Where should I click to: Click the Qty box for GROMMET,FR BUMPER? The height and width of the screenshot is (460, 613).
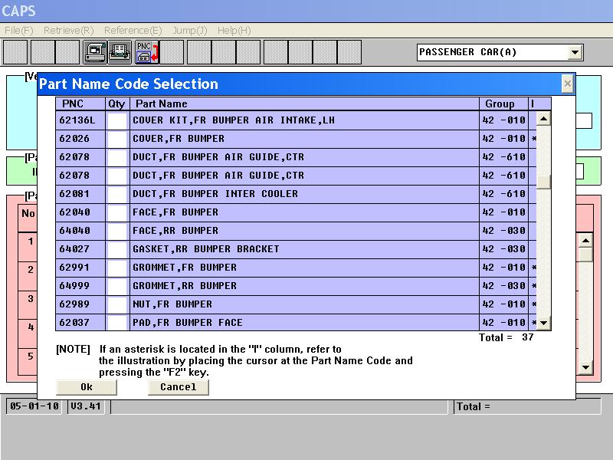pos(117,268)
